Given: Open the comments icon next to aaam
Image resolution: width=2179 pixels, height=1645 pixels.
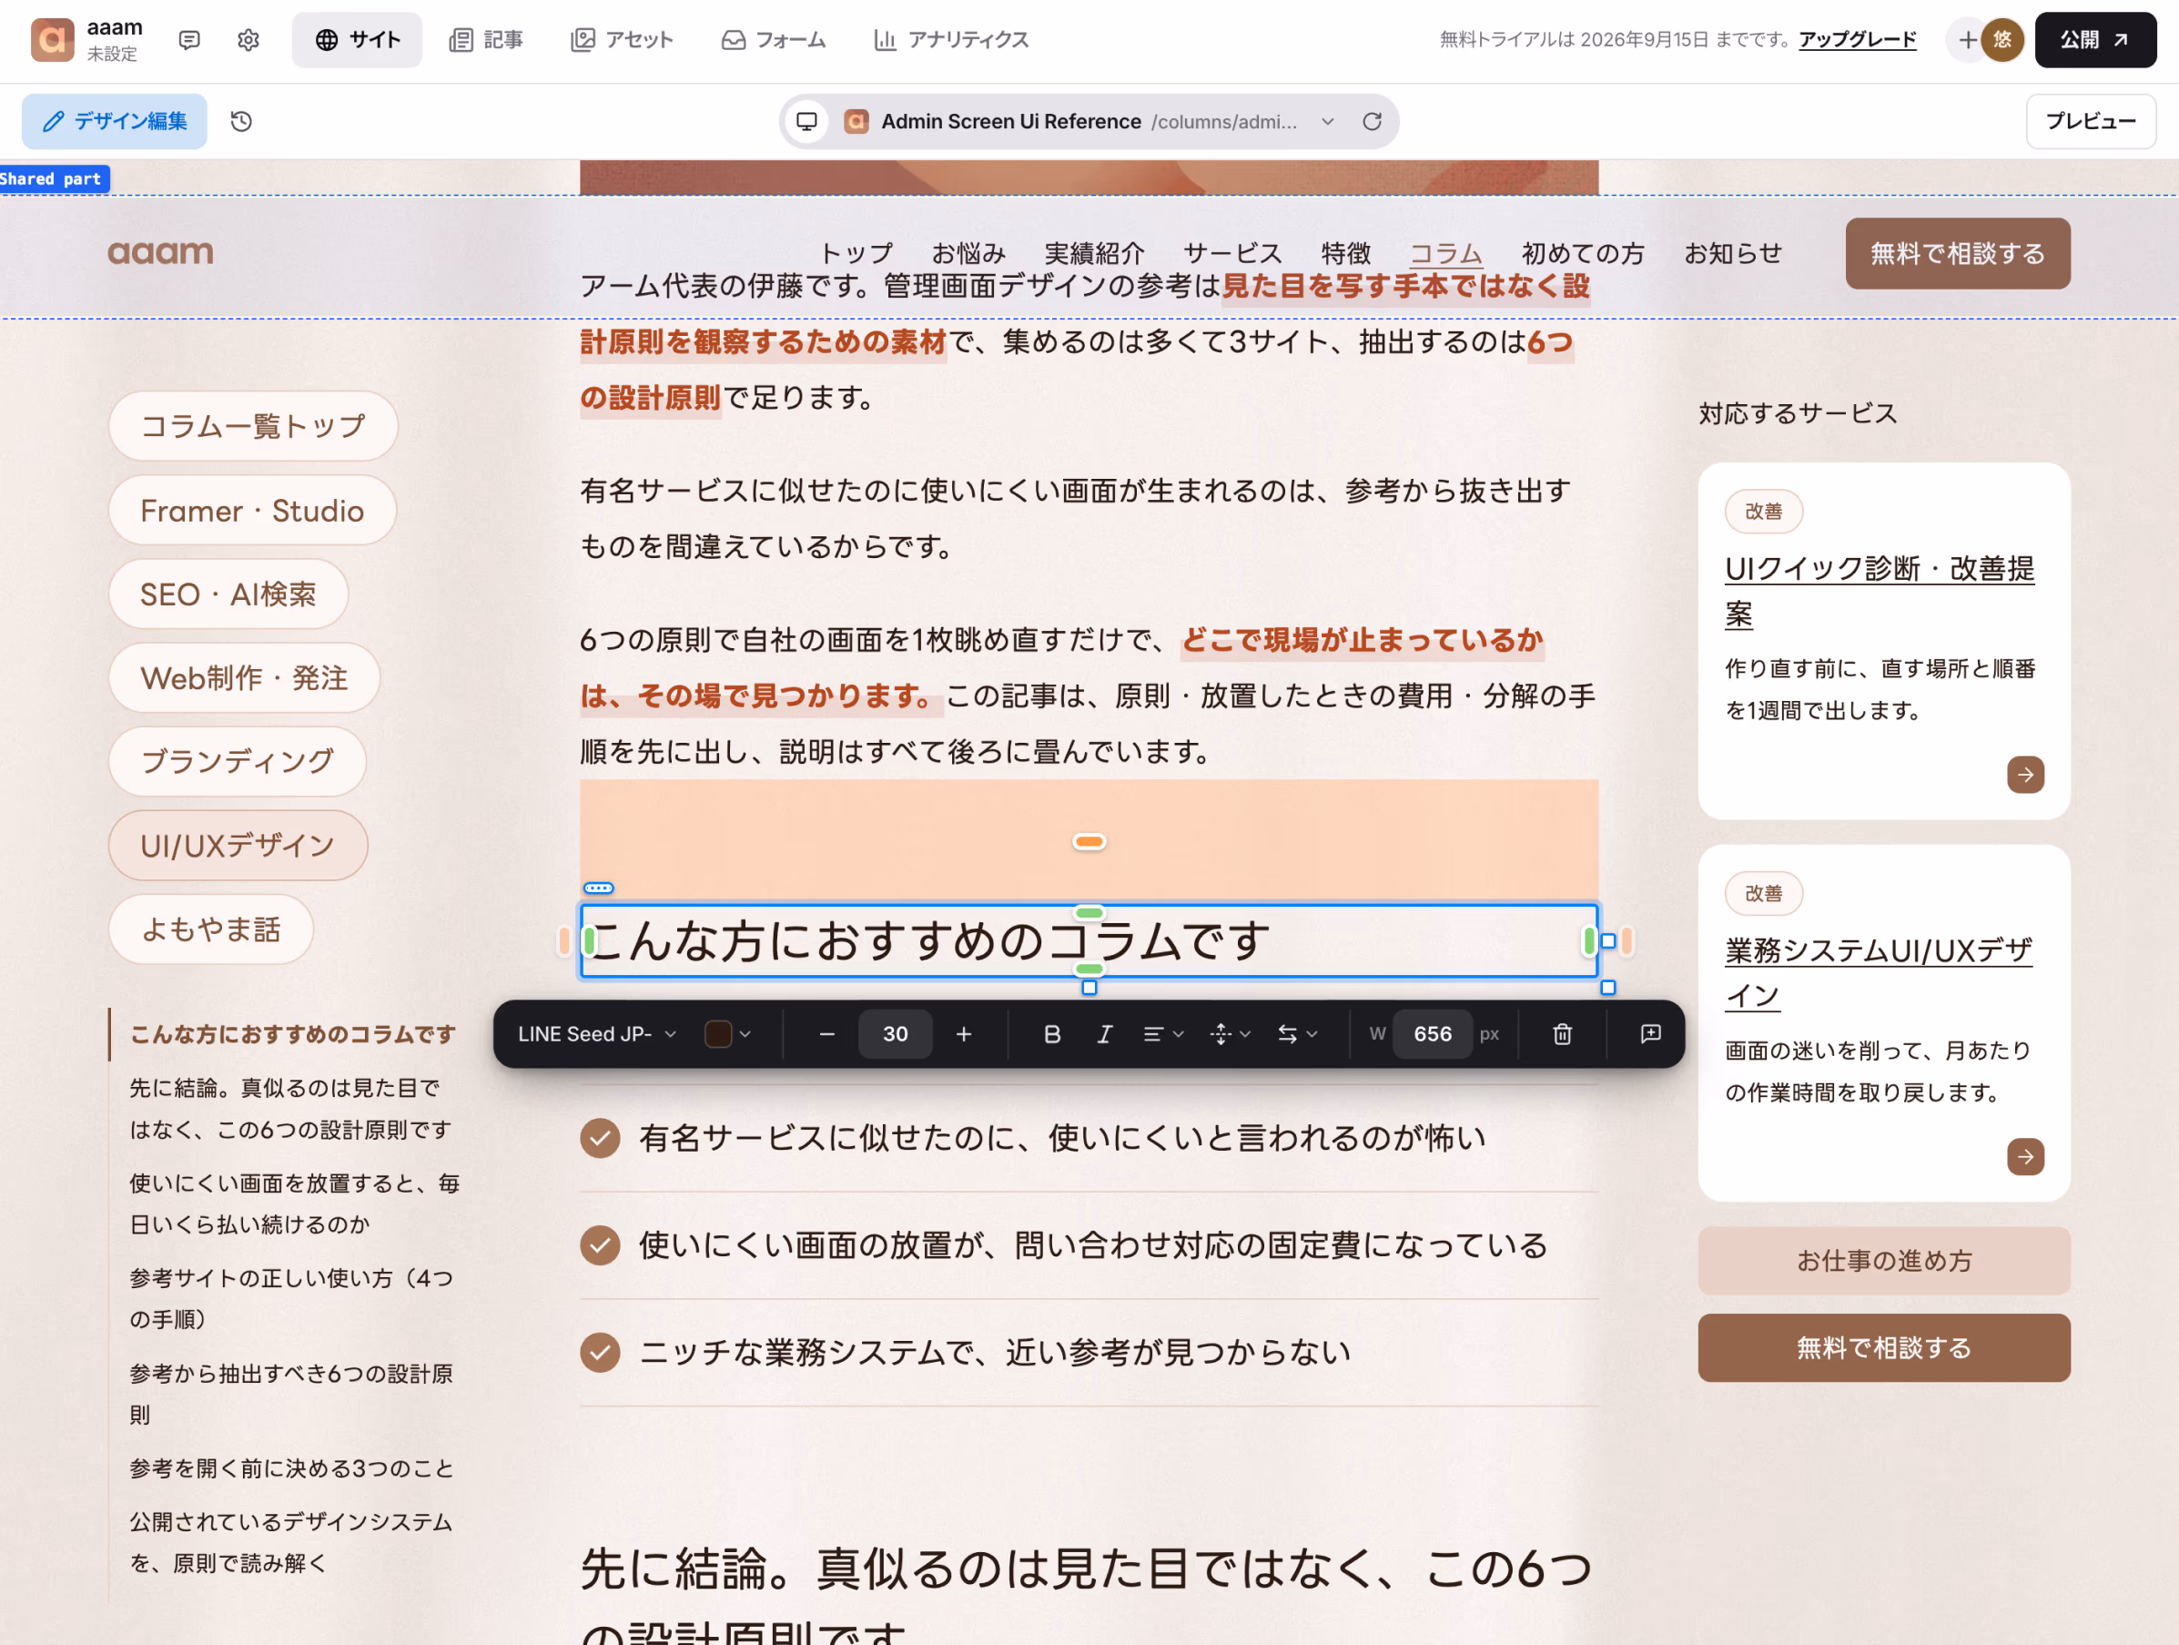Looking at the screenshot, I should coord(189,40).
